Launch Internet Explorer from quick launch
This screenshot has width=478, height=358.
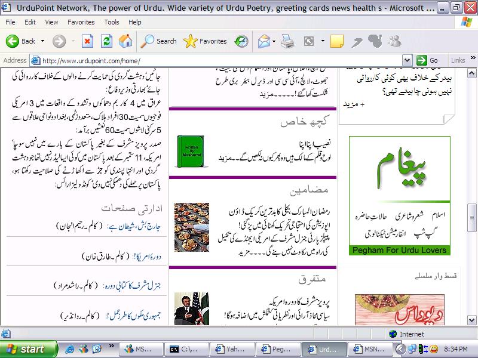70,349
